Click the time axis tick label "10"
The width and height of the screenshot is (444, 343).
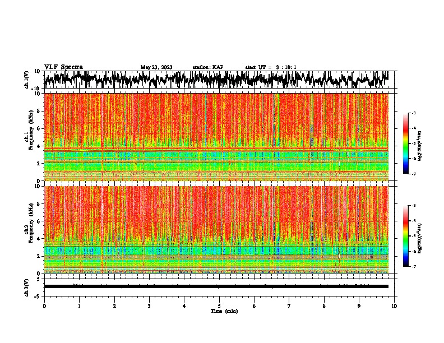pyautogui.click(x=394, y=306)
